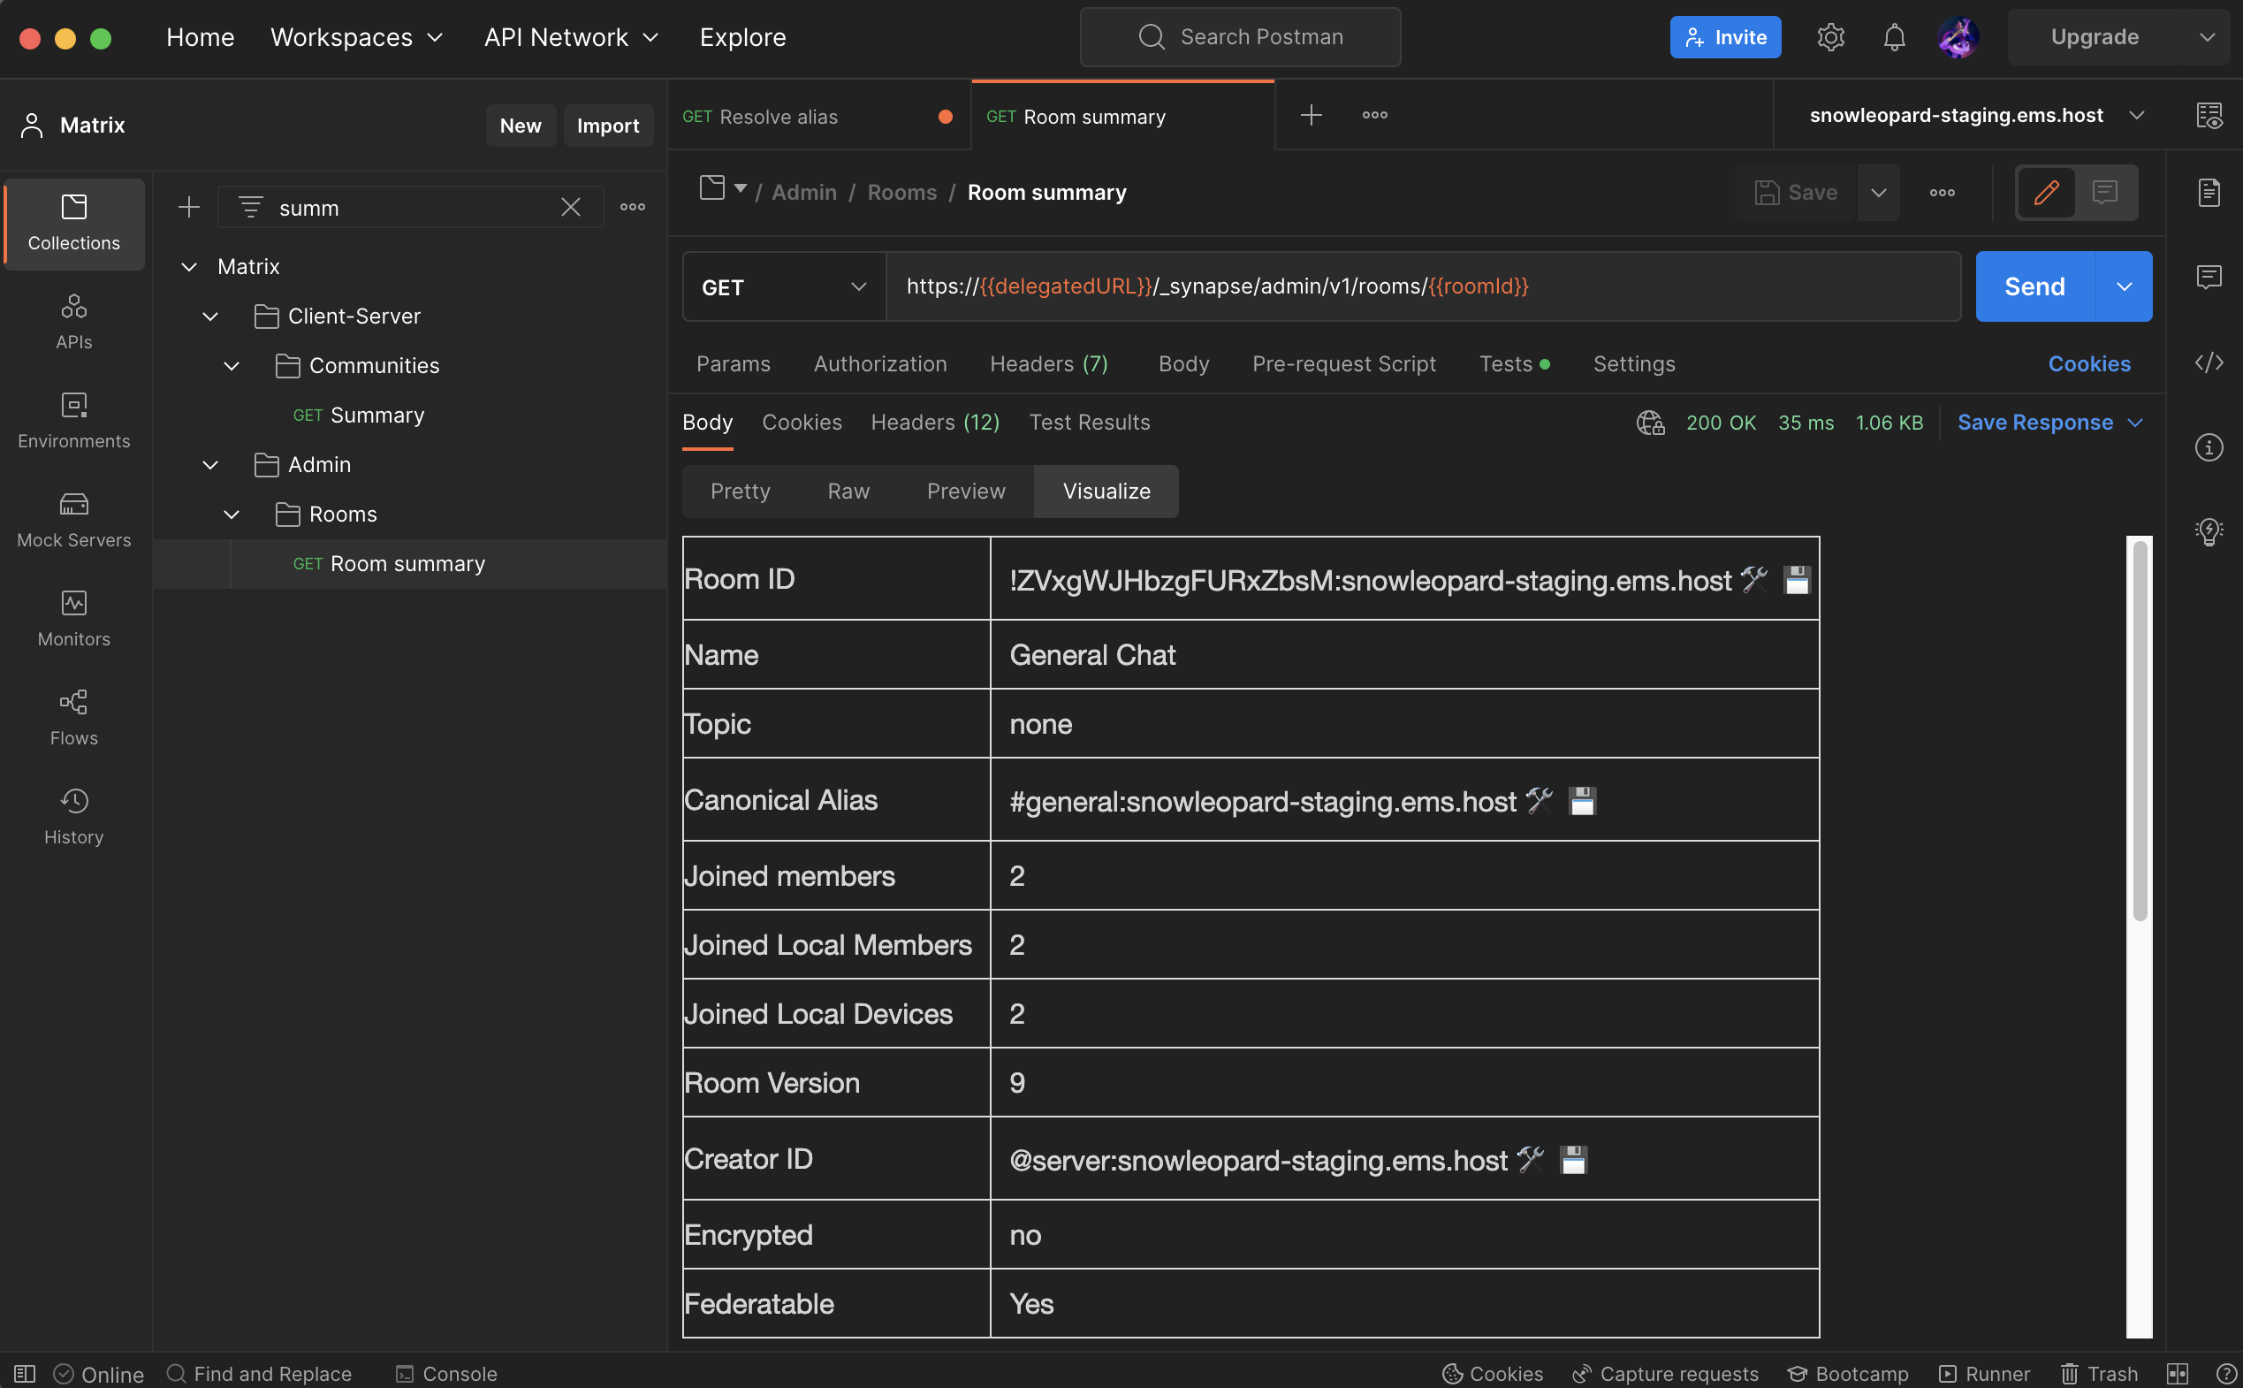Open environment quick look icon
This screenshot has height=1388, width=2243.
coord(2209,116)
